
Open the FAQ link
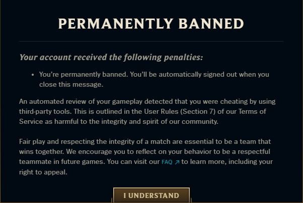click(x=167, y=162)
